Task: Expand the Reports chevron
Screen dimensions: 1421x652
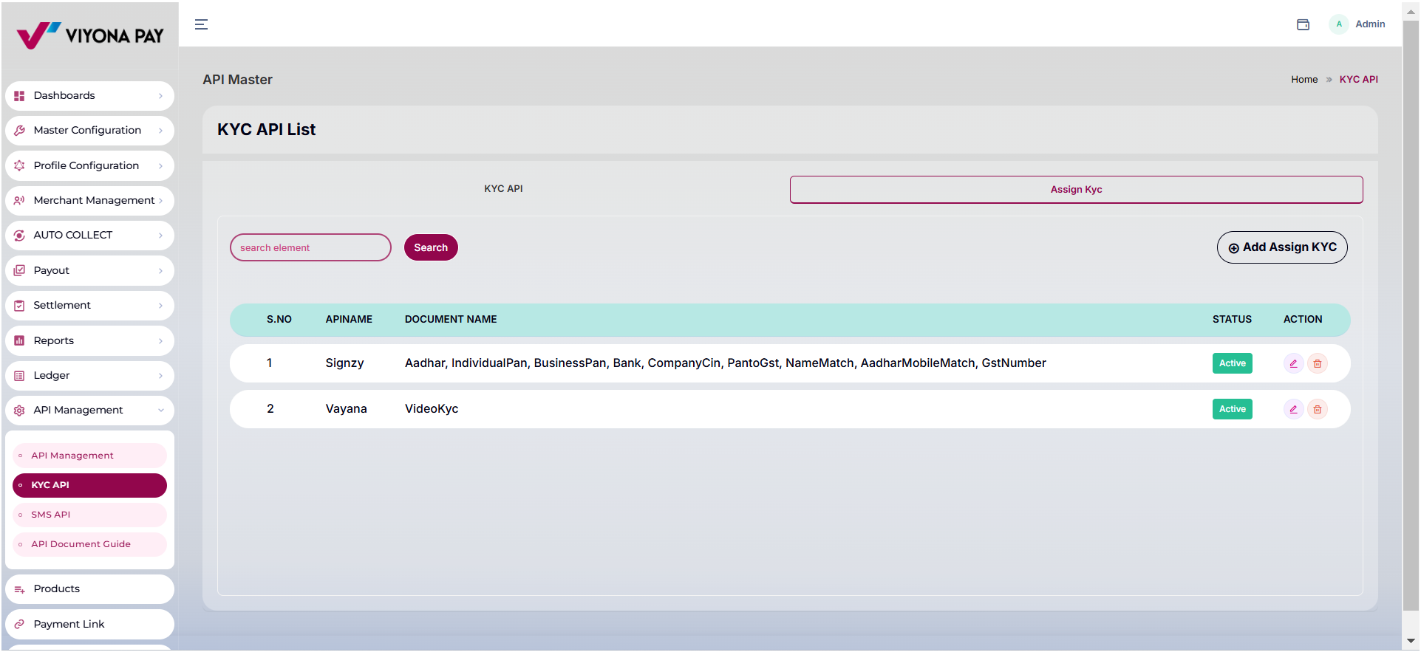Action: point(160,341)
